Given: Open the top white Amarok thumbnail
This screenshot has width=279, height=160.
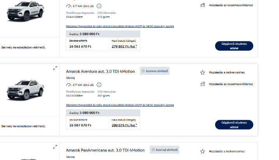Looking at the screenshot, I should click(x=25, y=11).
